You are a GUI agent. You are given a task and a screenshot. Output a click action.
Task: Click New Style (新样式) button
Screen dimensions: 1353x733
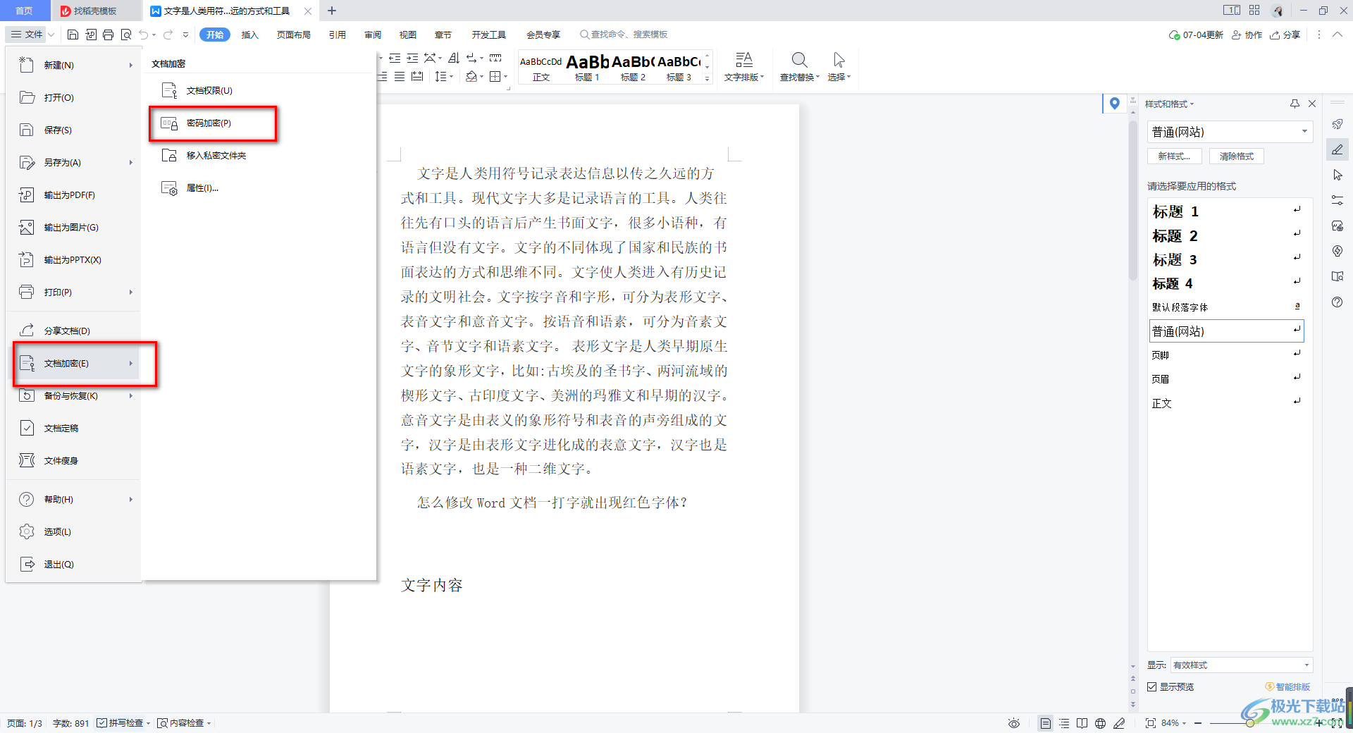(1175, 156)
